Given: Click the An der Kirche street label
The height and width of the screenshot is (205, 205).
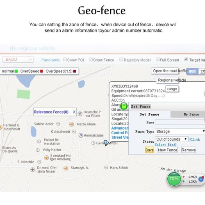Looking at the screenshot, I should 173,170.
